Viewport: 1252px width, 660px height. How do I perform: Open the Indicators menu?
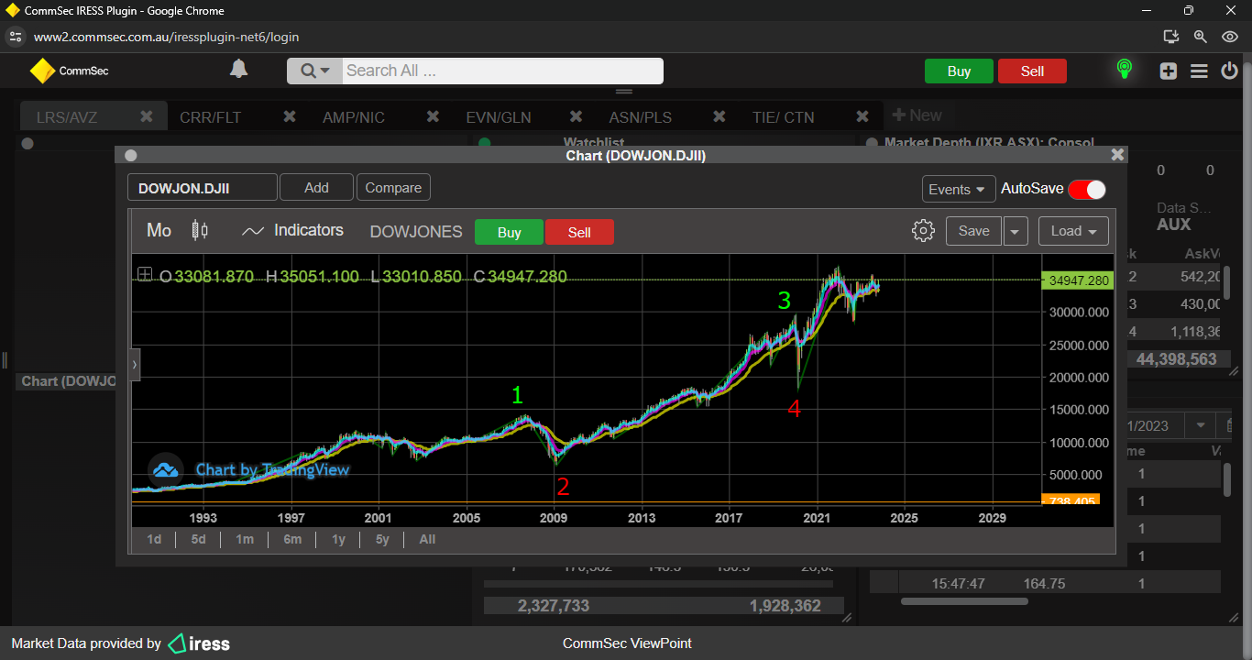point(292,231)
